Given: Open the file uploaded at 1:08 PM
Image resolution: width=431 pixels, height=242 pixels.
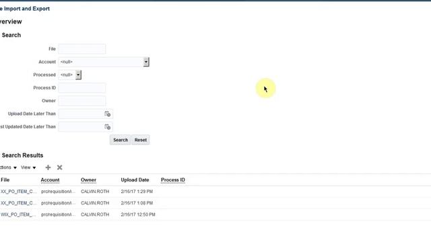Looking at the screenshot, I should tap(18, 203).
